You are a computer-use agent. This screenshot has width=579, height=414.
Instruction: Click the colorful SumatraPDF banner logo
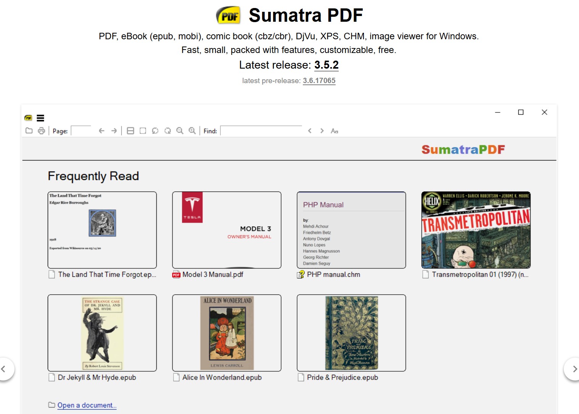tap(463, 149)
